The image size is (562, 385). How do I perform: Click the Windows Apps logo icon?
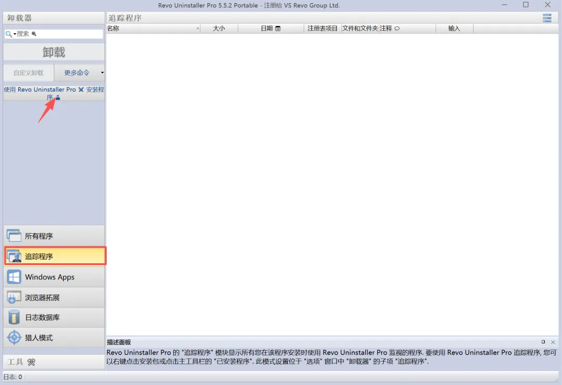click(14, 277)
